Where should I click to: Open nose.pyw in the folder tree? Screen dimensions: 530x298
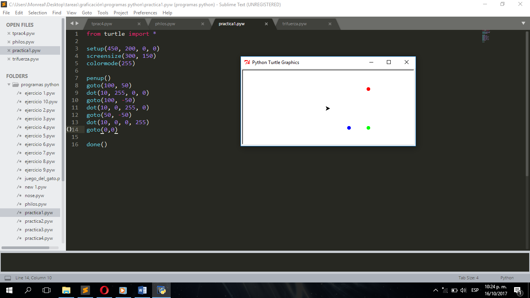[35, 196]
